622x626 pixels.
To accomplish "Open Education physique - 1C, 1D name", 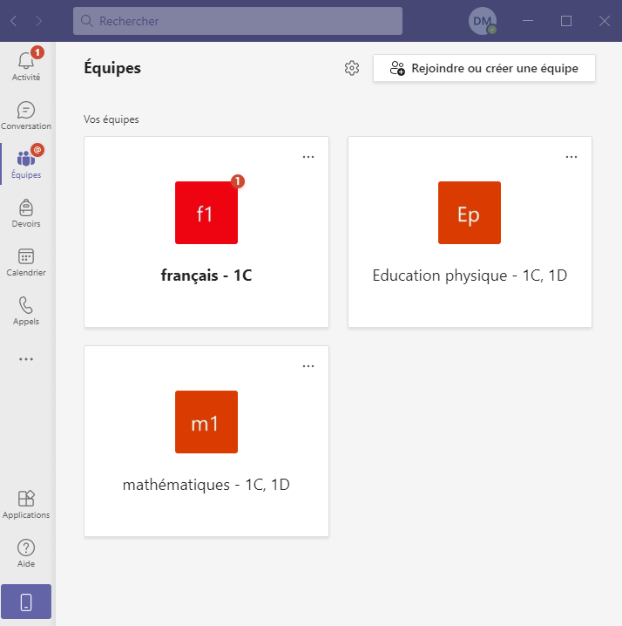I will [470, 276].
